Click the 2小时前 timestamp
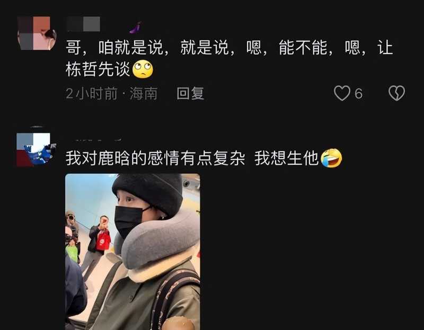This screenshot has height=330, width=424. 92,94
